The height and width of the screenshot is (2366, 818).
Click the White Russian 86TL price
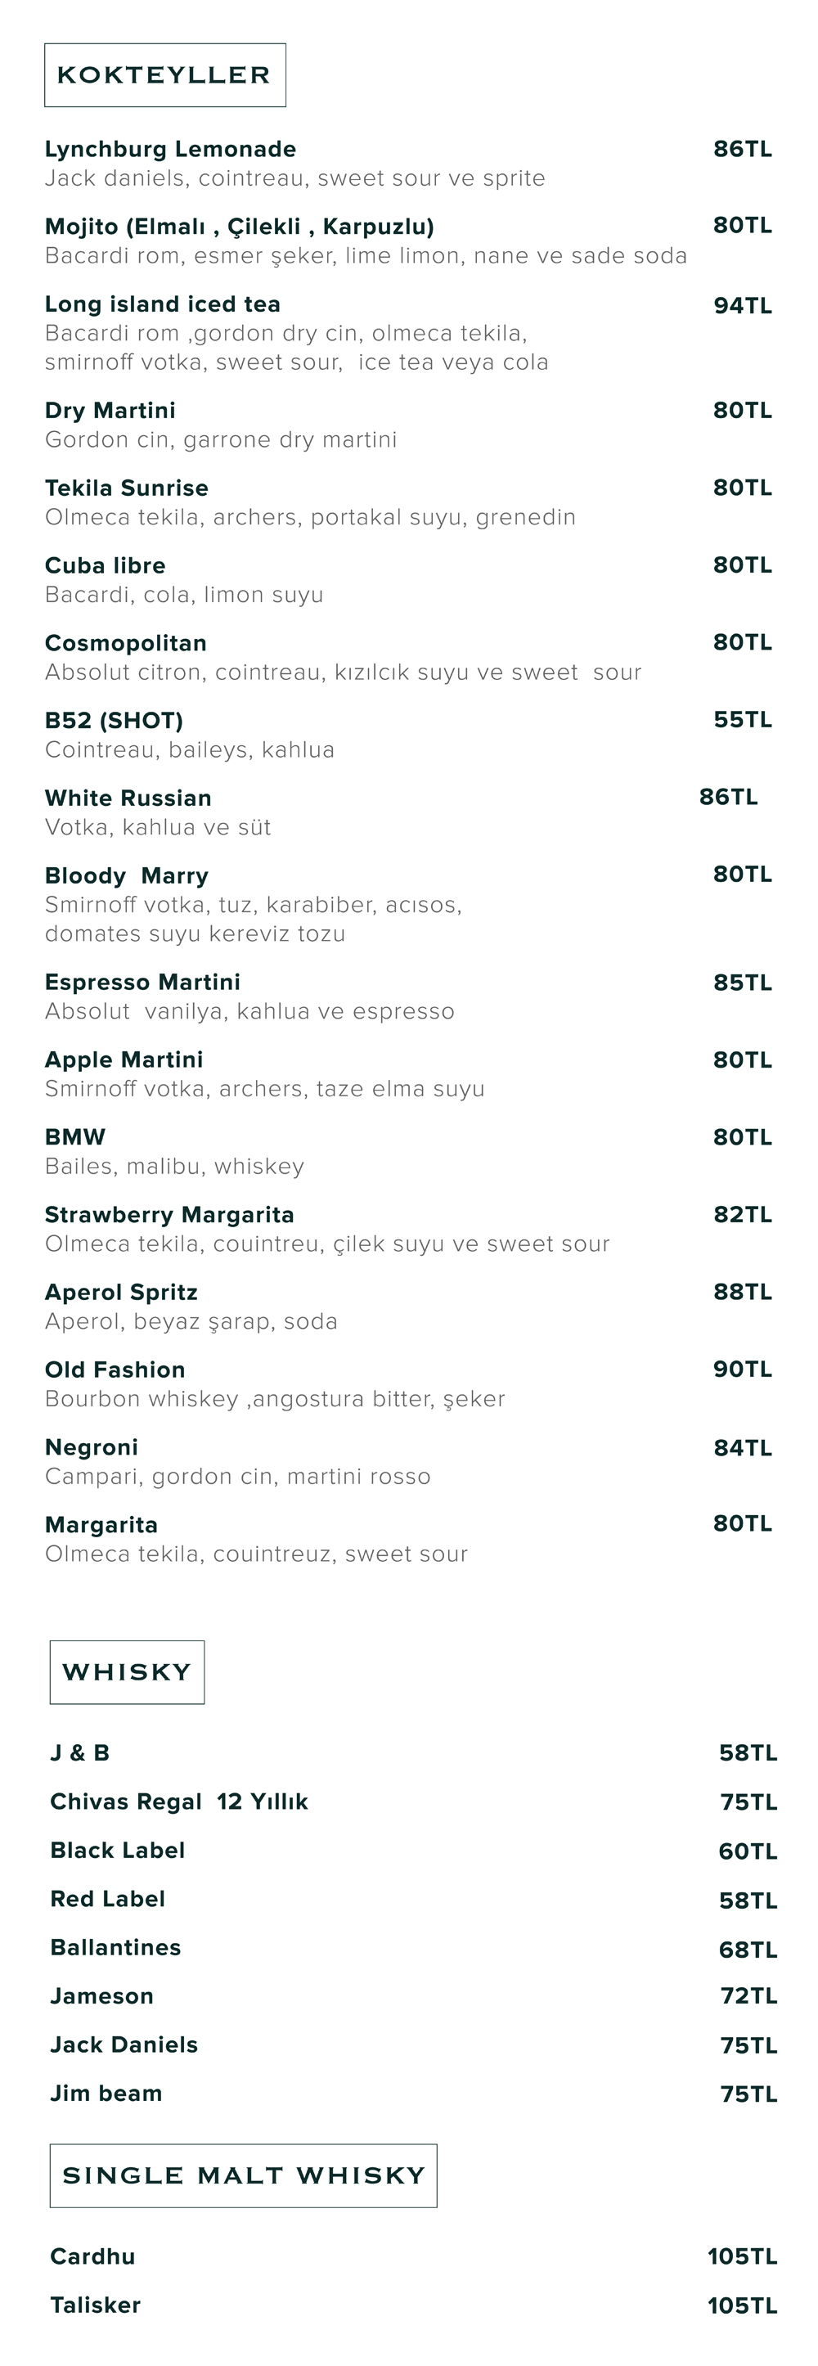728,796
